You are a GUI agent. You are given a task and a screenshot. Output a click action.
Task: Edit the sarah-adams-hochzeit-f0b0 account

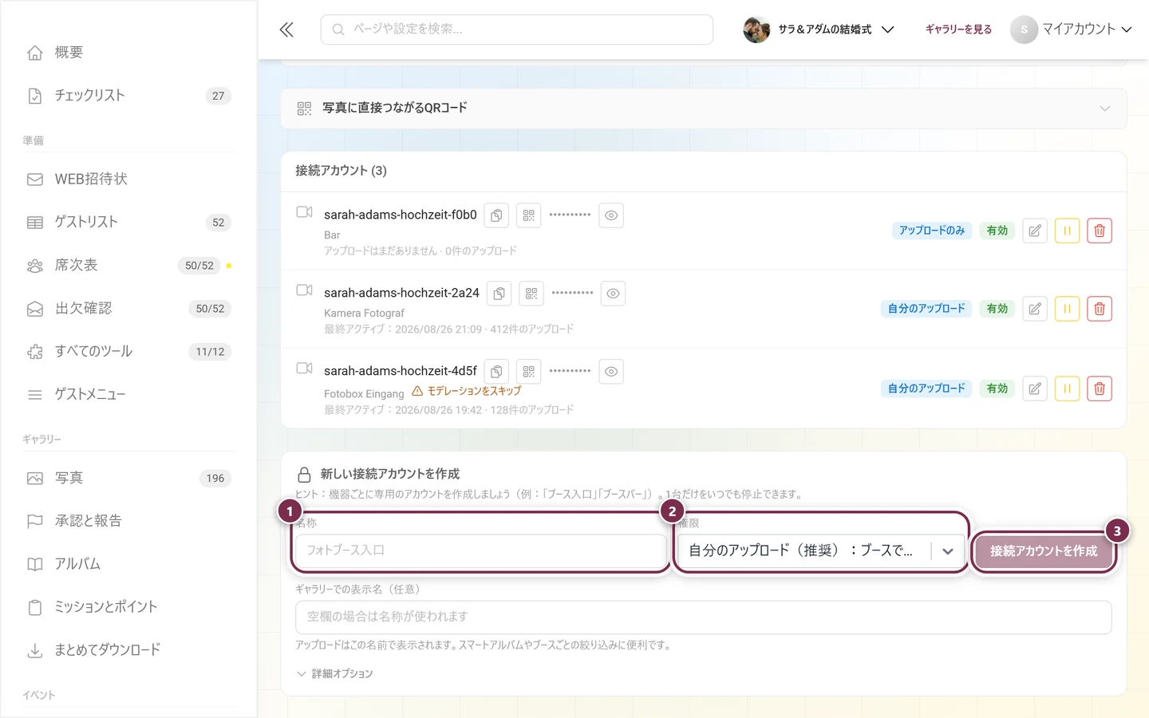(x=1035, y=231)
